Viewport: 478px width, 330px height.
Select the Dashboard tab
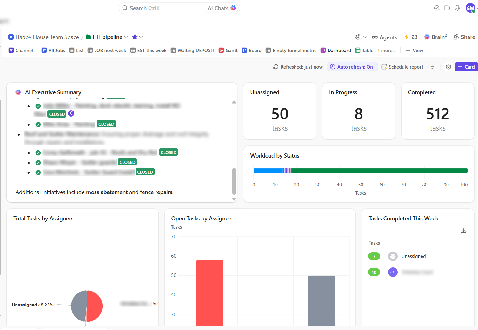336,51
